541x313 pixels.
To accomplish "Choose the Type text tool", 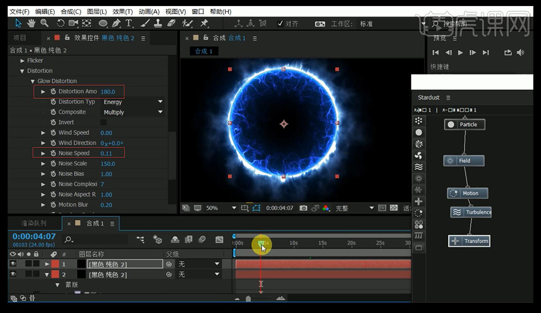I will [x=129, y=23].
